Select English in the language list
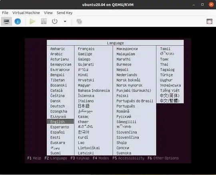Image resolution: width=216 pixels, height=175 pixels. [x=60, y=122]
